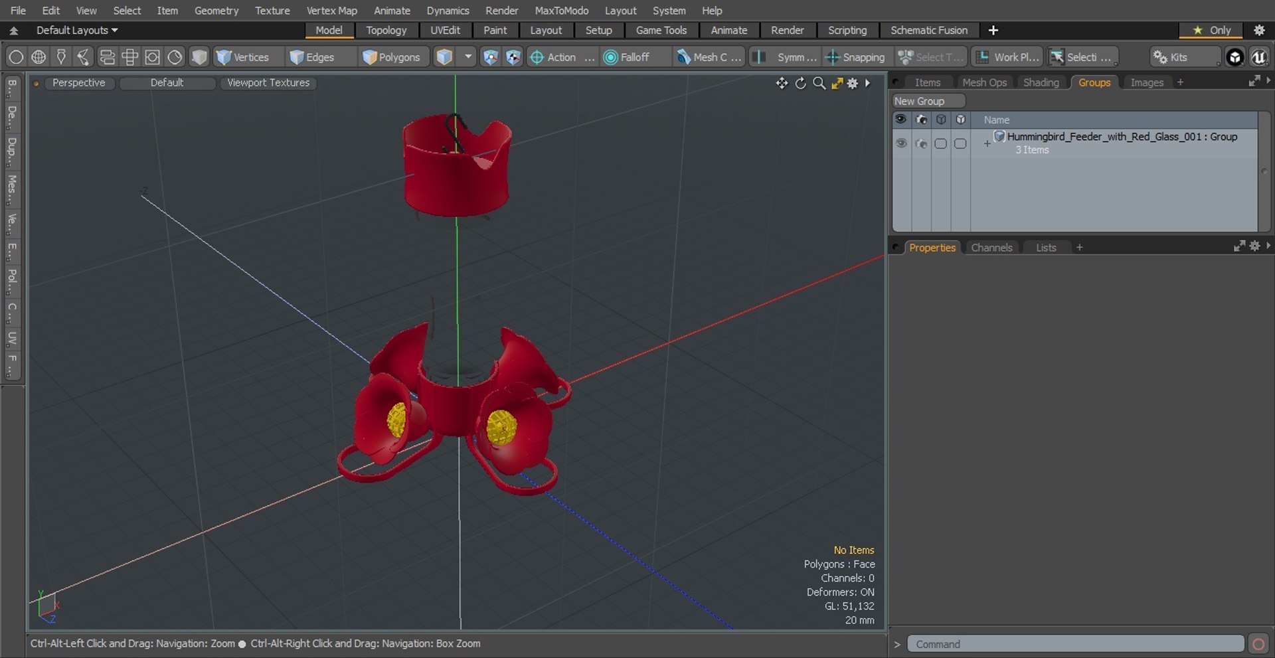Image resolution: width=1275 pixels, height=658 pixels.
Task: Click the layout settings gear top-right
Action: [1259, 30]
